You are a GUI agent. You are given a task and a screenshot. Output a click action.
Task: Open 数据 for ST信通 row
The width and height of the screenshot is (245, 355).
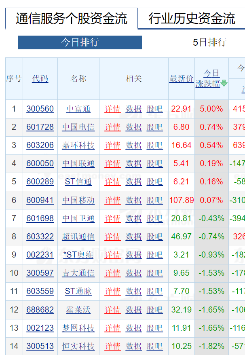tap(133, 182)
